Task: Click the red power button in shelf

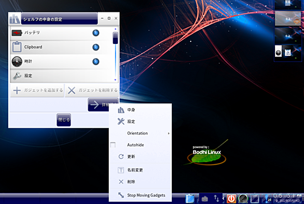Action: 231,199
